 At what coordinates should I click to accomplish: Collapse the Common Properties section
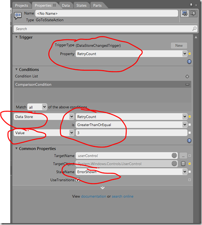click(x=16, y=148)
